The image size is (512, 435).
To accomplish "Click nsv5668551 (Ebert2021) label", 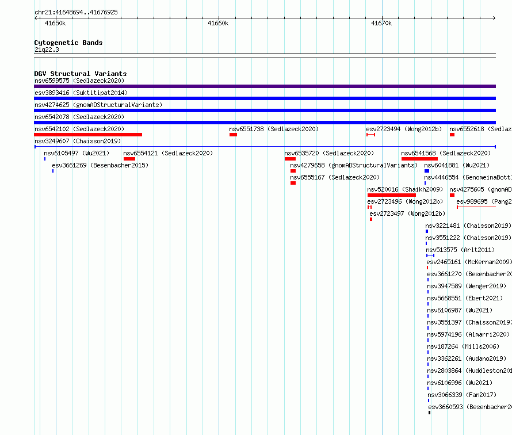I will point(465,298).
